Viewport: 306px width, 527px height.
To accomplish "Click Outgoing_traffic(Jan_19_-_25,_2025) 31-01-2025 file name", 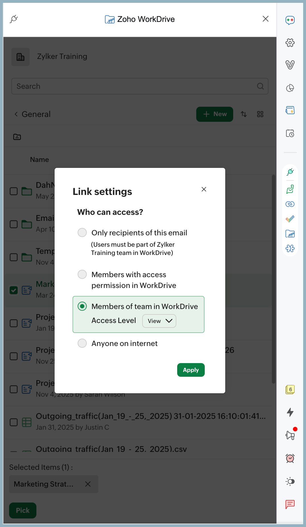I will point(151,416).
